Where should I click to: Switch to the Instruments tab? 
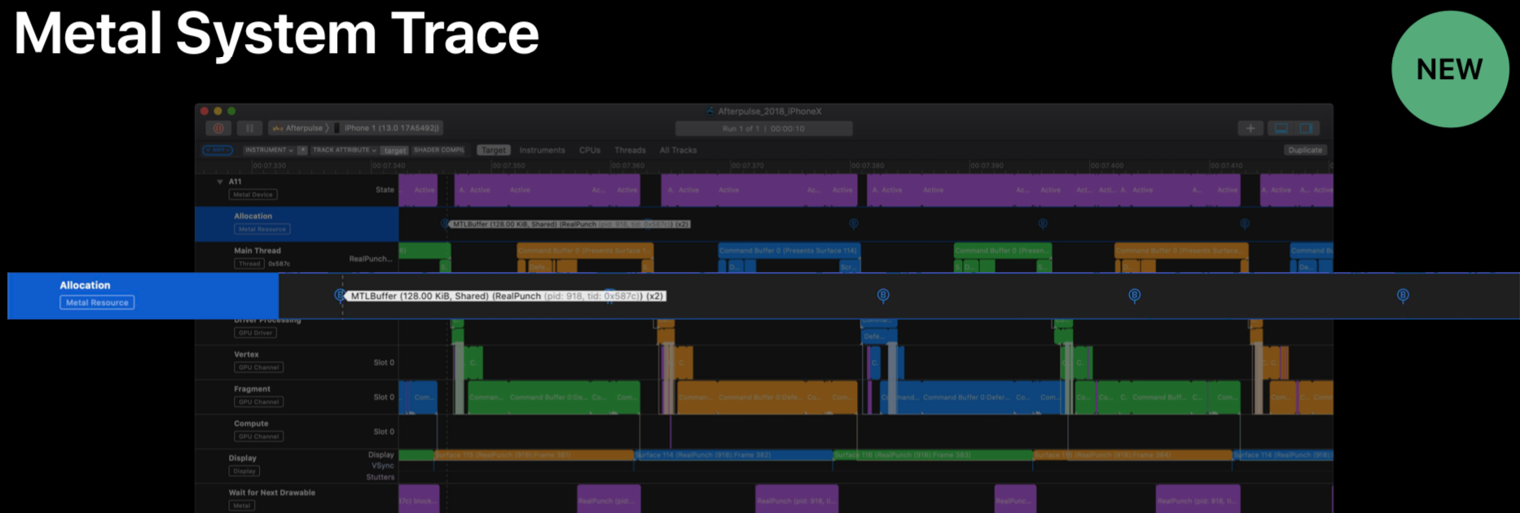click(543, 150)
